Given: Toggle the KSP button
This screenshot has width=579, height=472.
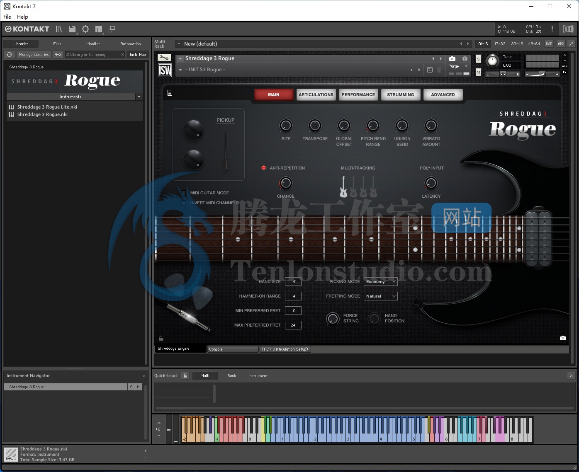Looking at the screenshot, I should (x=549, y=44).
